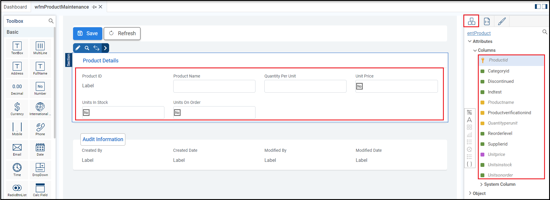Choose the Currency control icon
The image size is (550, 200).
pyautogui.click(x=17, y=108)
